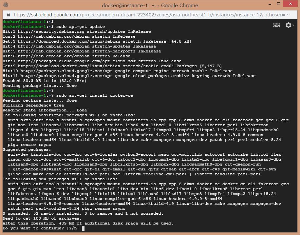Click the window title 'docker@instance-1: ~ - Google Chrome'
The width and height of the screenshot is (300, 235).
150,5
